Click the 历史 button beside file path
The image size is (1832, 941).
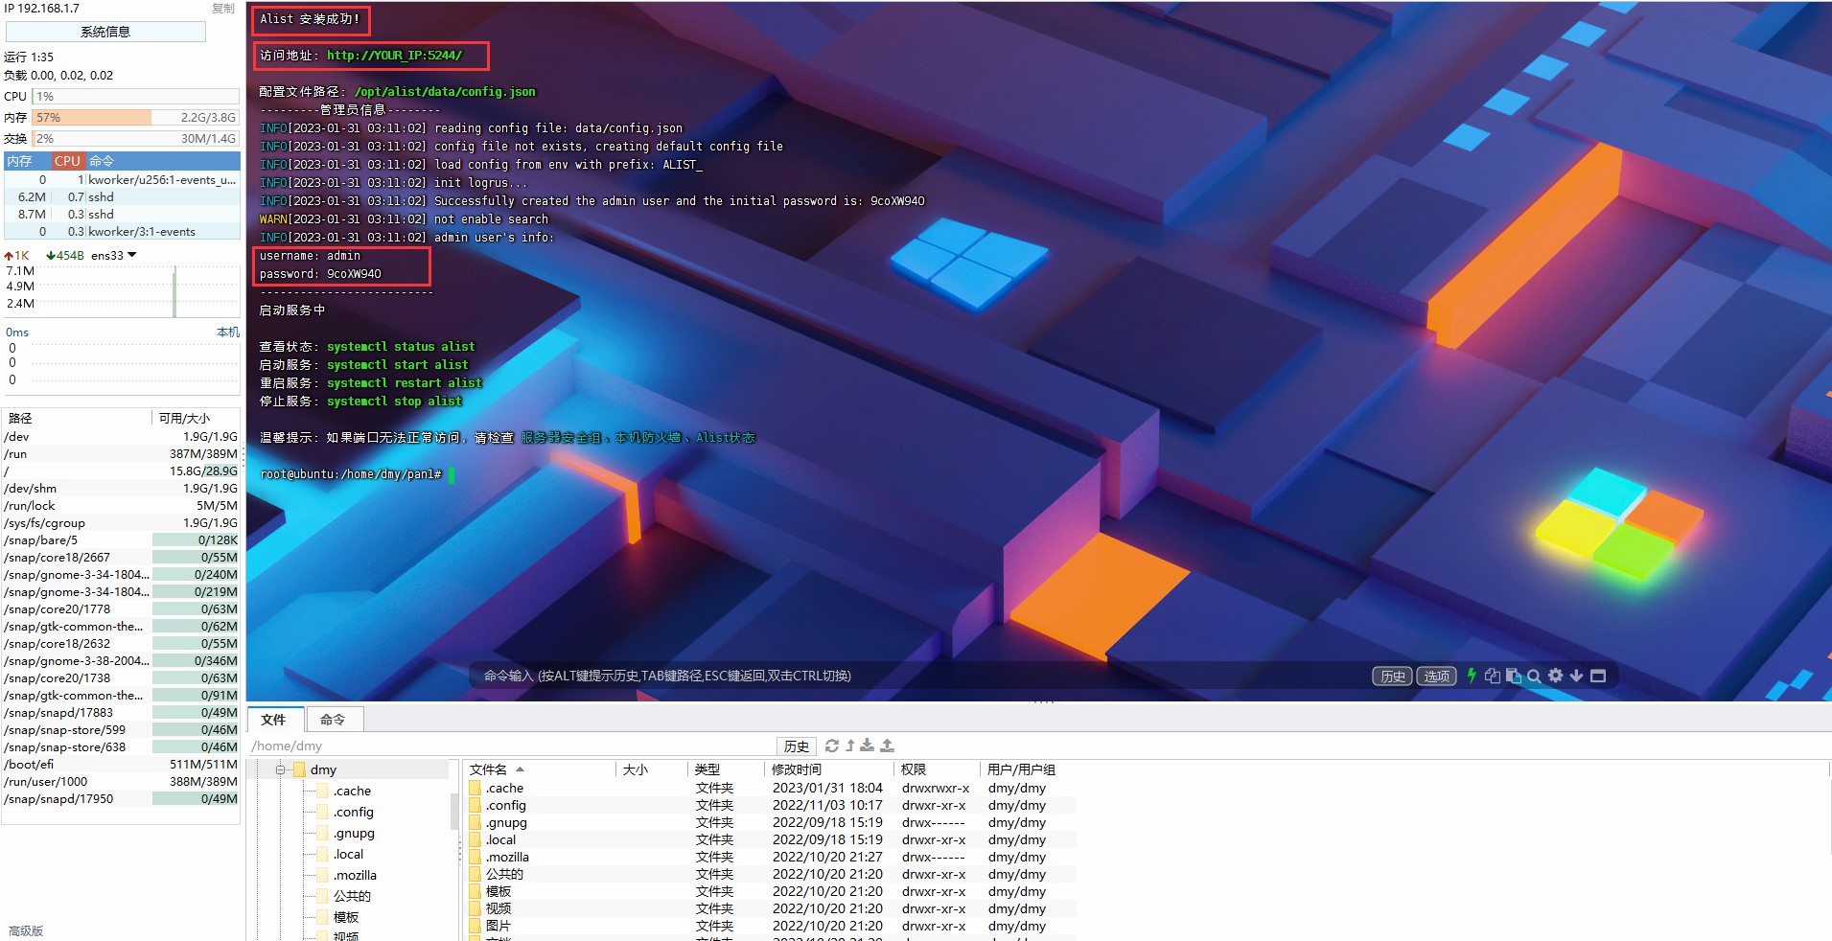(797, 746)
